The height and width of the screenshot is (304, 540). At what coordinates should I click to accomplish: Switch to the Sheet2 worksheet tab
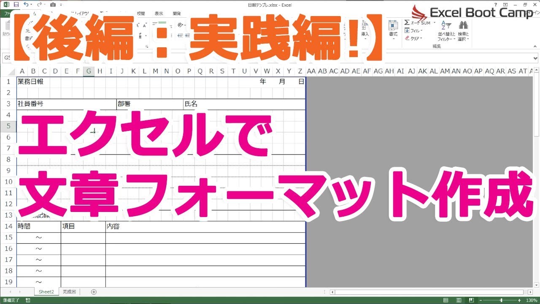tap(46, 292)
